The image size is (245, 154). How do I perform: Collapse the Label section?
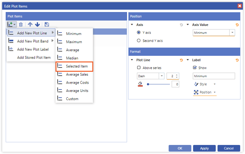(188, 60)
